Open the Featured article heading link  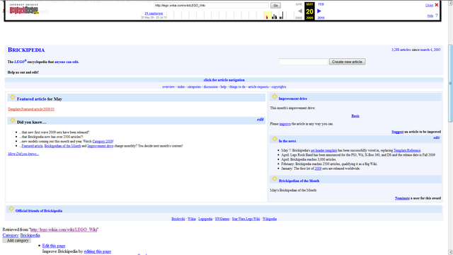point(31,99)
